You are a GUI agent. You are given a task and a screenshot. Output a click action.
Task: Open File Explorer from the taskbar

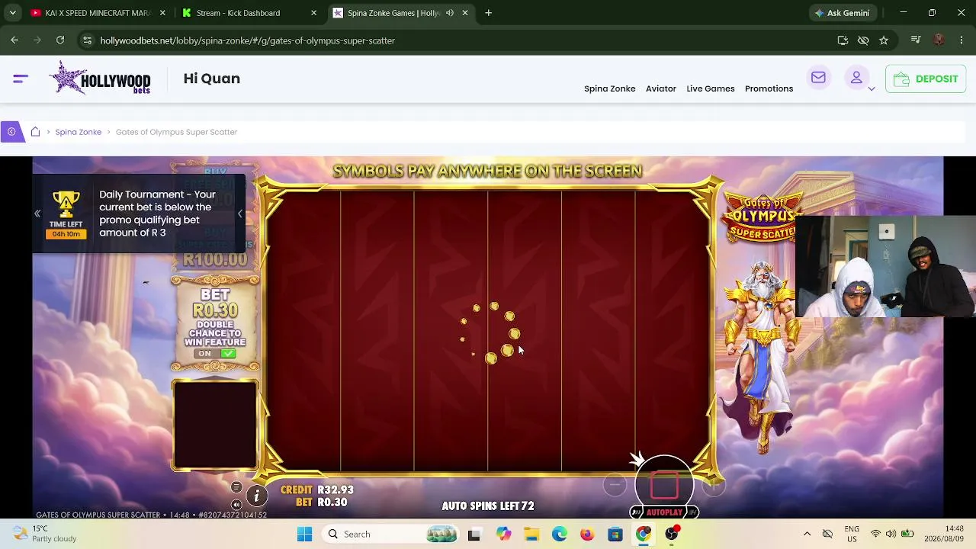tap(531, 535)
